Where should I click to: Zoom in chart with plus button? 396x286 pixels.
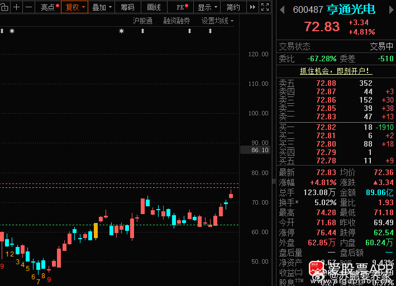(16, 7)
